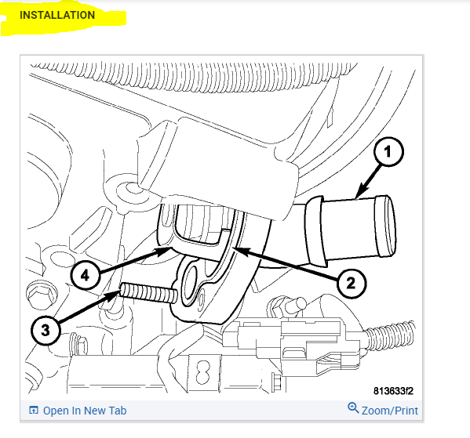Select callout circle number 1
Image resolution: width=470 pixels, height=438 pixels.
[x=388, y=151]
